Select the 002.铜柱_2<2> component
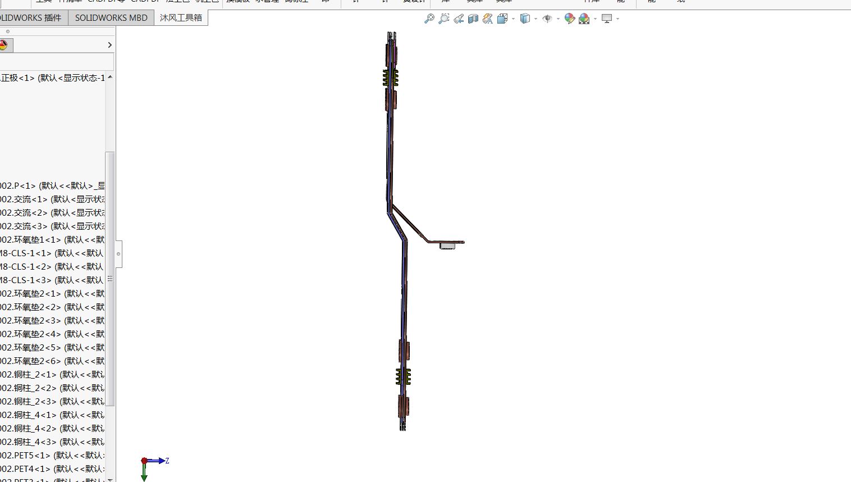Image resolution: width=851 pixels, height=482 pixels. pos(53,388)
